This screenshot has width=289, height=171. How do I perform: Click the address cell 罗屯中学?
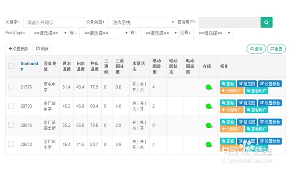tap(50, 87)
